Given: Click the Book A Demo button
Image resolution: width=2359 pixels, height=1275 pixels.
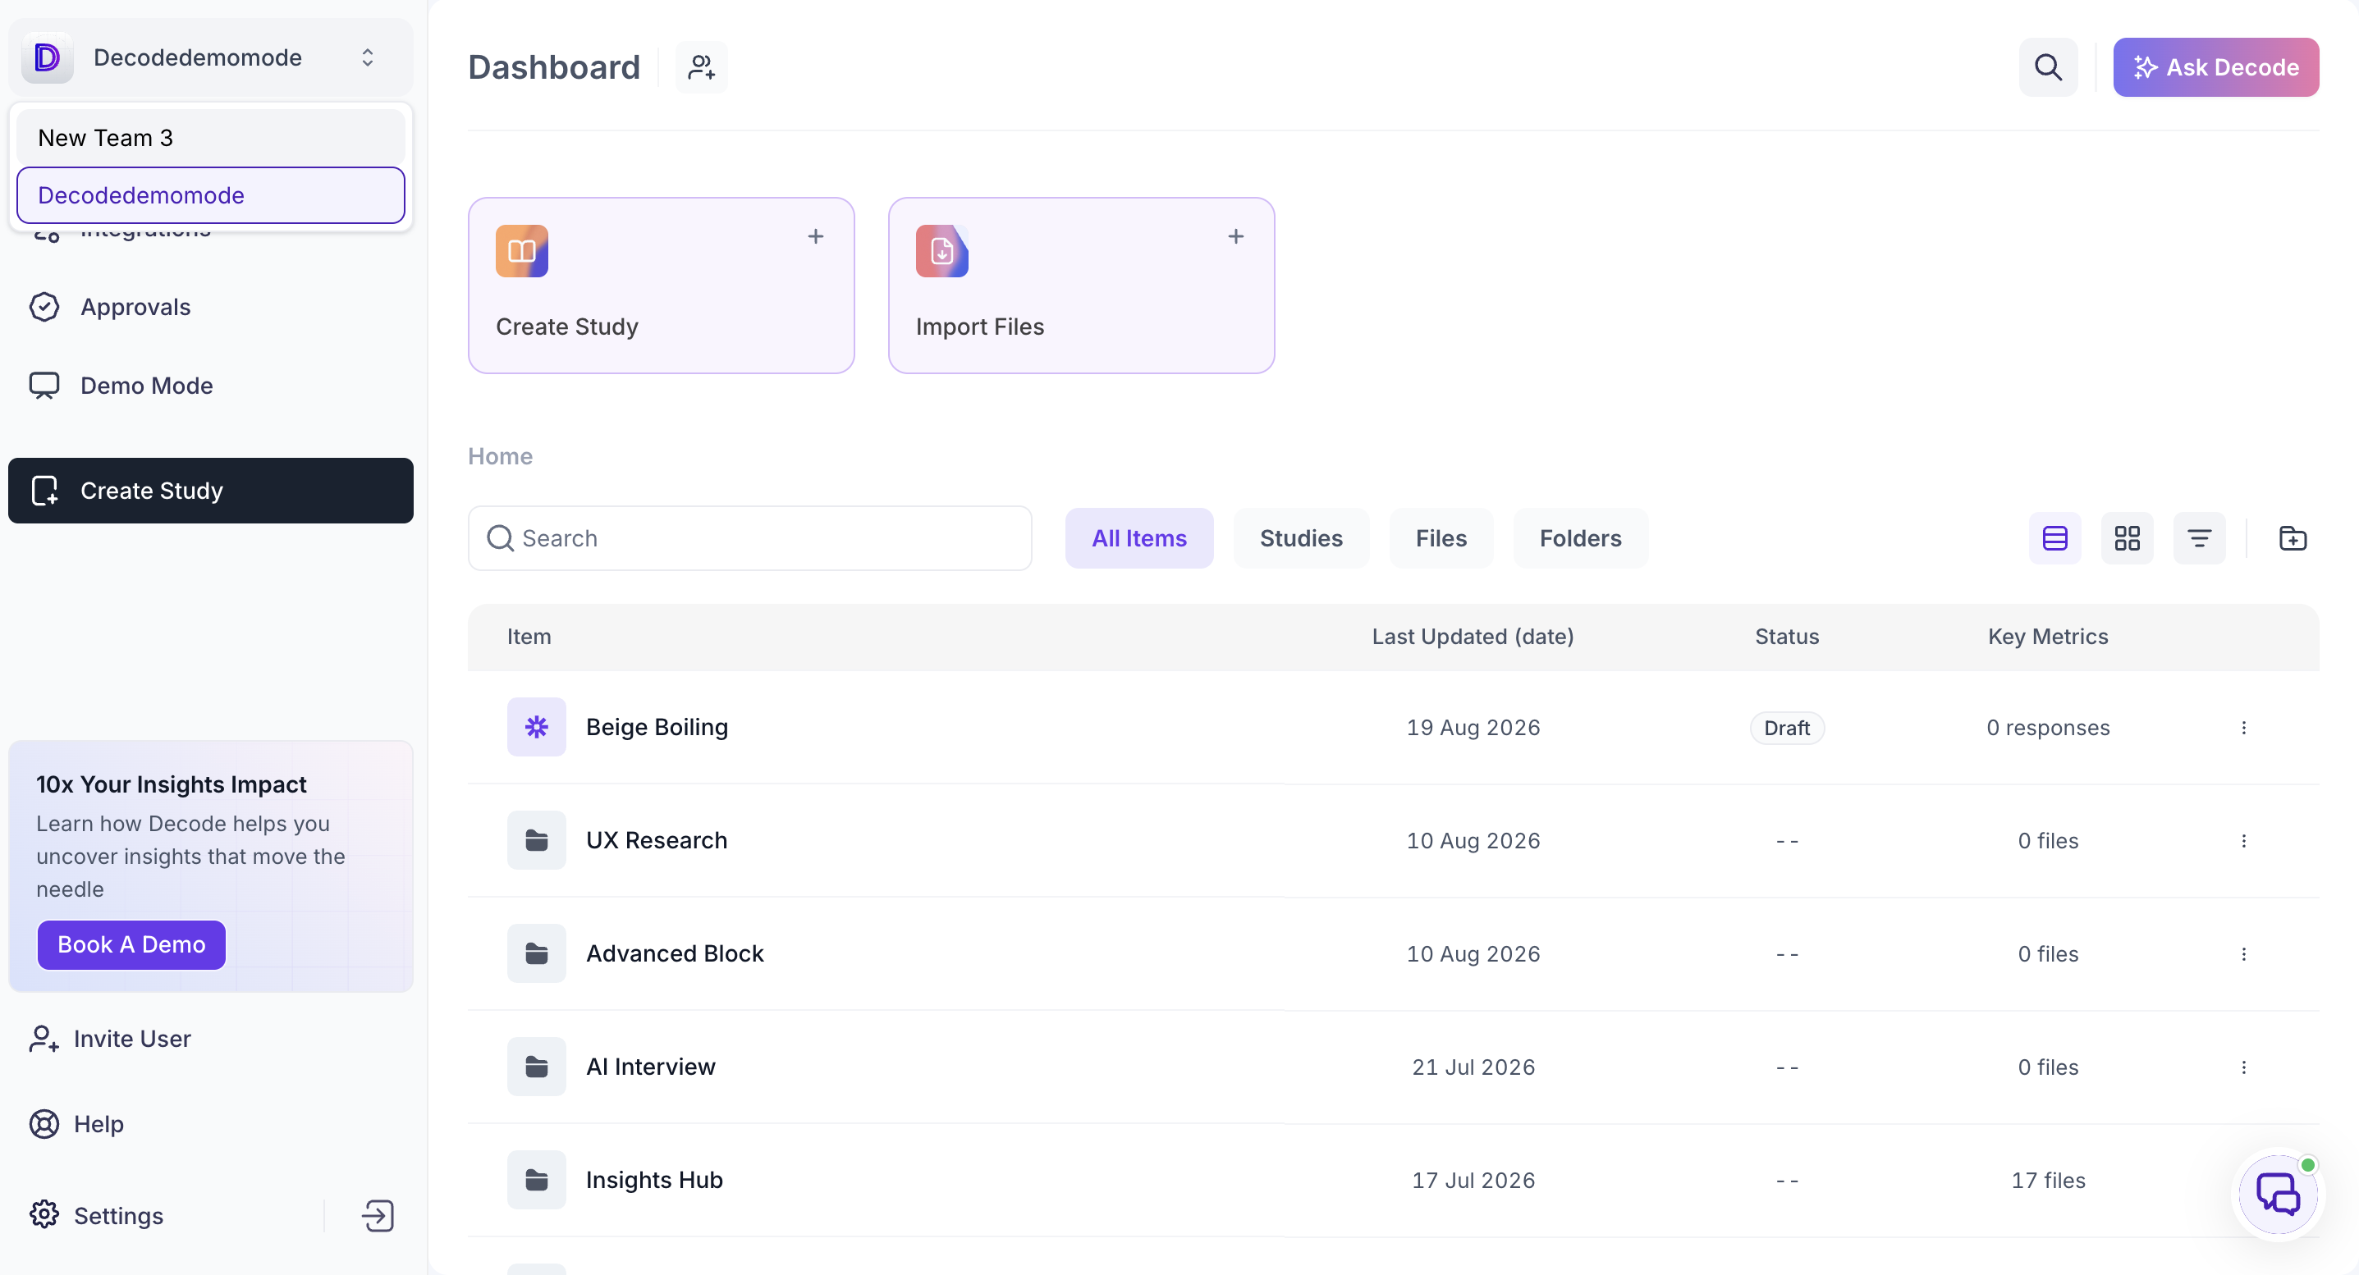Looking at the screenshot, I should coord(132,944).
